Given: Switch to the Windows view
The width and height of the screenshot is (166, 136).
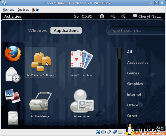Looking at the screenshot, I should [38, 30].
